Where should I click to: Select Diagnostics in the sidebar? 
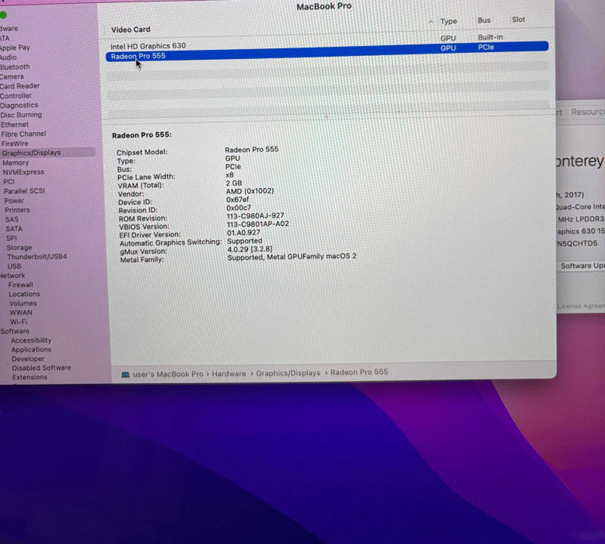coord(19,105)
